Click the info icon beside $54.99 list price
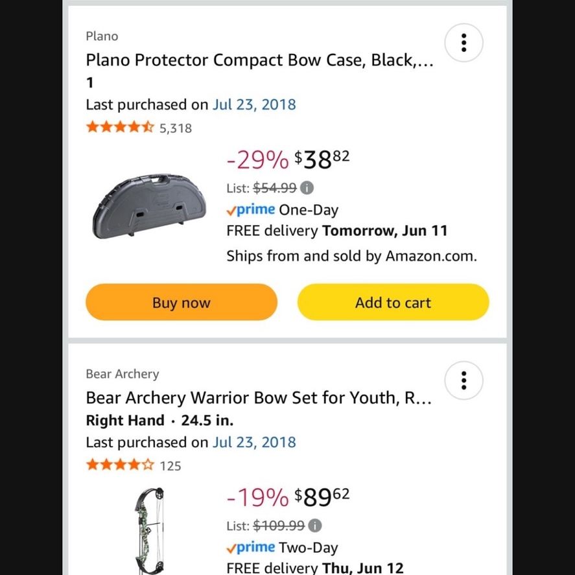The width and height of the screenshot is (575, 575). click(x=307, y=188)
